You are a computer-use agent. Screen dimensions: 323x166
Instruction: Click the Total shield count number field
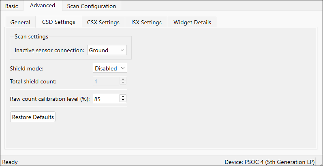point(106,82)
